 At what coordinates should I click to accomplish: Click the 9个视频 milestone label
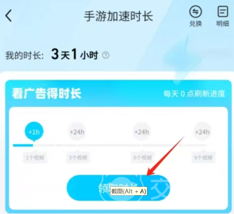click(x=203, y=158)
